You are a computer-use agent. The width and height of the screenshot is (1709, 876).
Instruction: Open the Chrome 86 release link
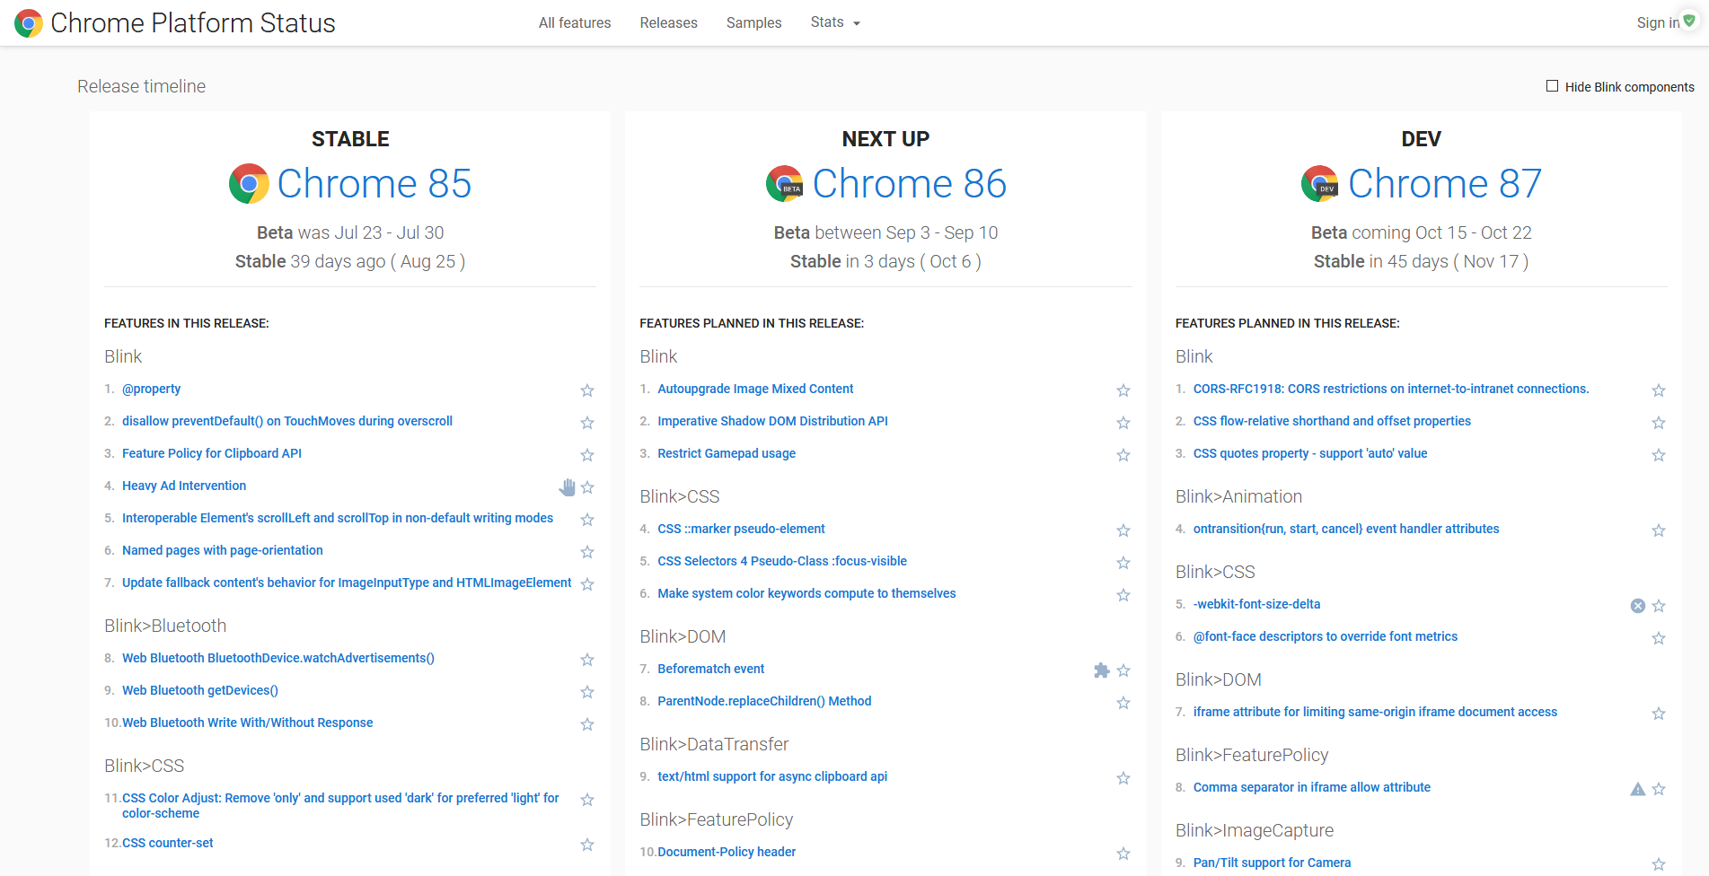coord(909,184)
